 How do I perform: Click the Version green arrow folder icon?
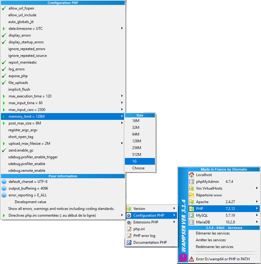(x=129, y=209)
